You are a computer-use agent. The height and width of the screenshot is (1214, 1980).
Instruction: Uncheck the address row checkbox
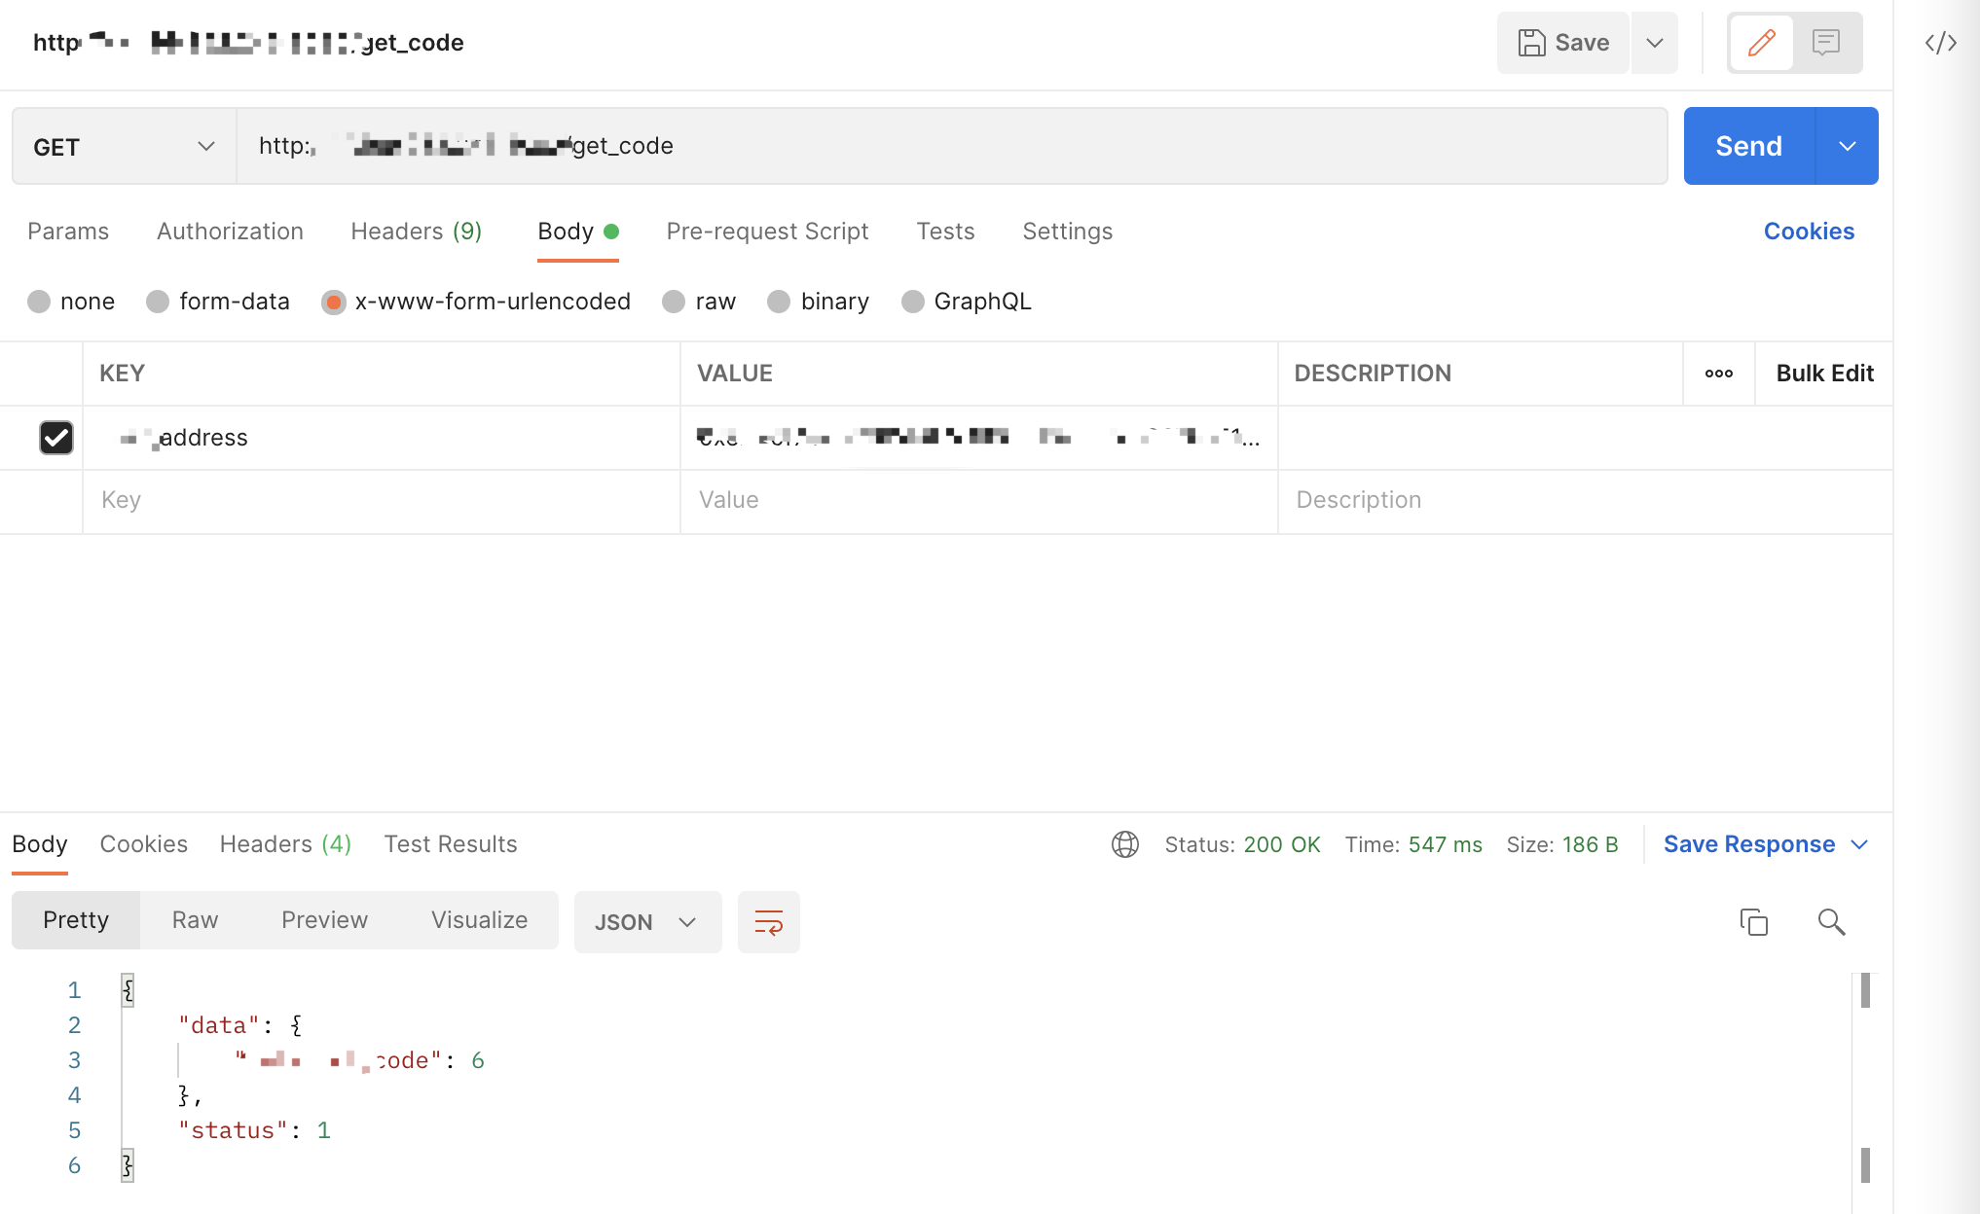pyautogui.click(x=56, y=438)
